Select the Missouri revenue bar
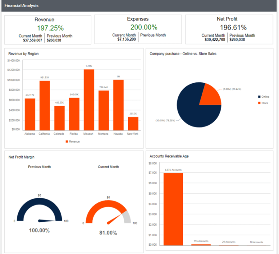The height and width of the screenshot is (254, 279). coord(89,100)
